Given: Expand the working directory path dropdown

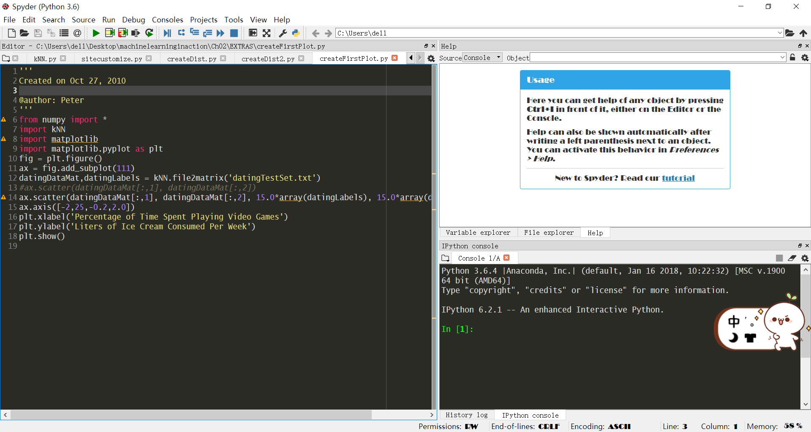Looking at the screenshot, I should [780, 33].
